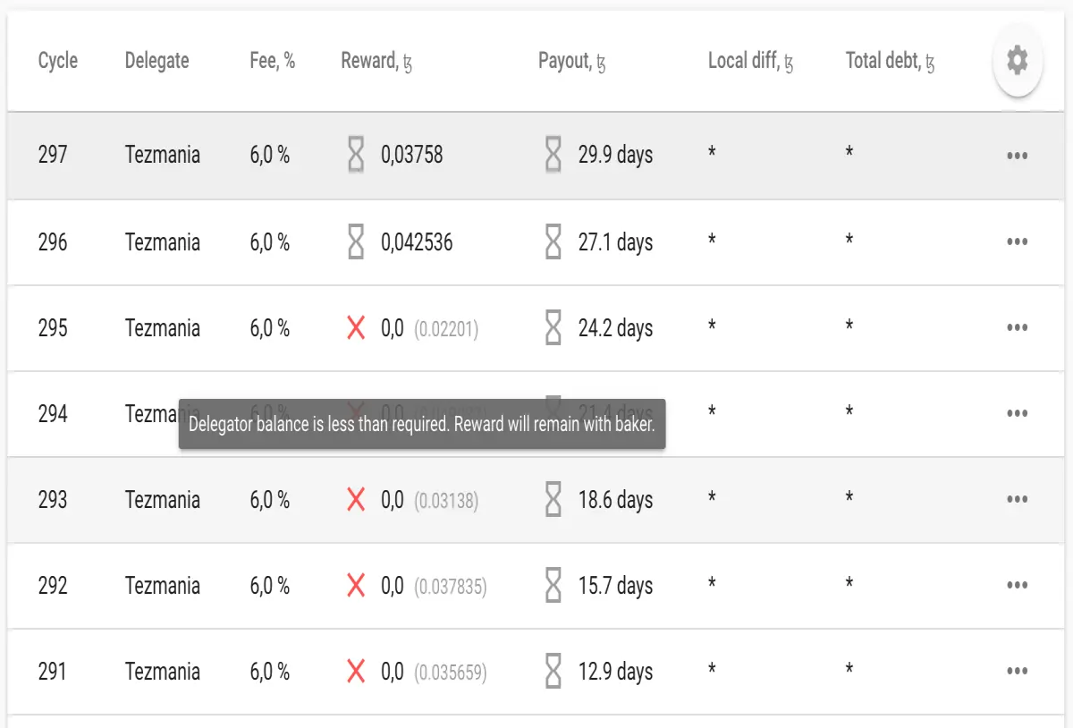Viewport: 1073px width, 728px height.
Task: Click the Local diff column header
Action: point(751,61)
